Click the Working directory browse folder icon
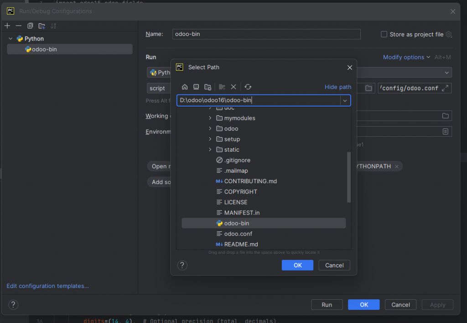 point(445,116)
